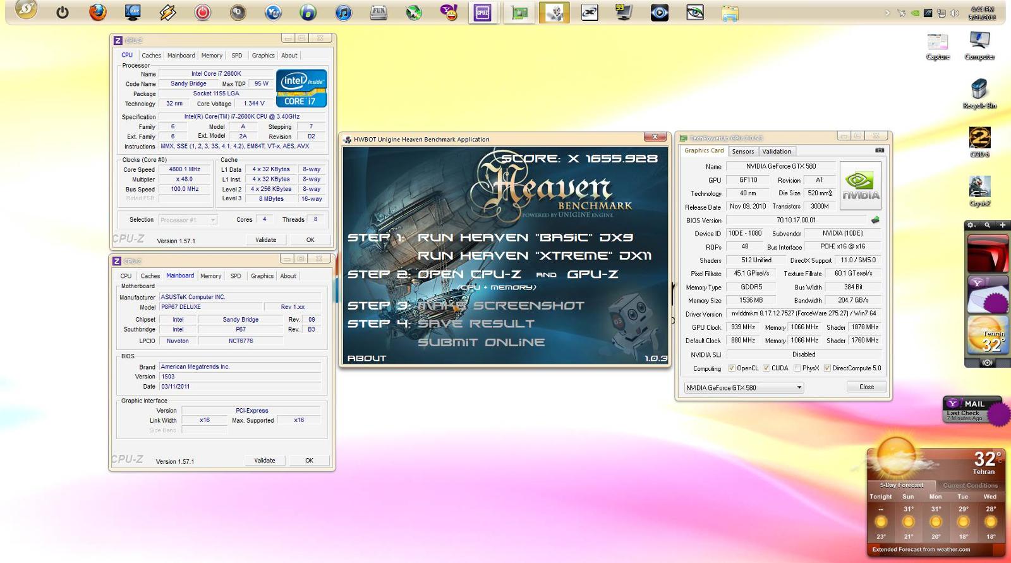
Task: Open Graphics tab in bottom CPU-Z window
Action: (262, 276)
